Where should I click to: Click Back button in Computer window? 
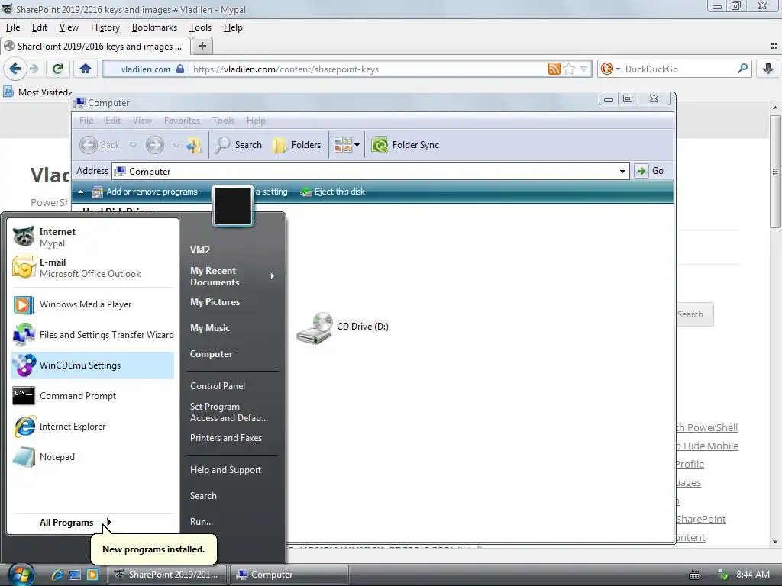[x=100, y=145]
